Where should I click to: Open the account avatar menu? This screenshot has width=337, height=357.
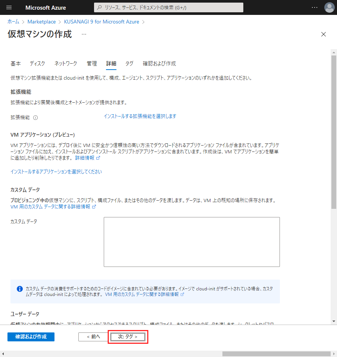[x=329, y=7]
